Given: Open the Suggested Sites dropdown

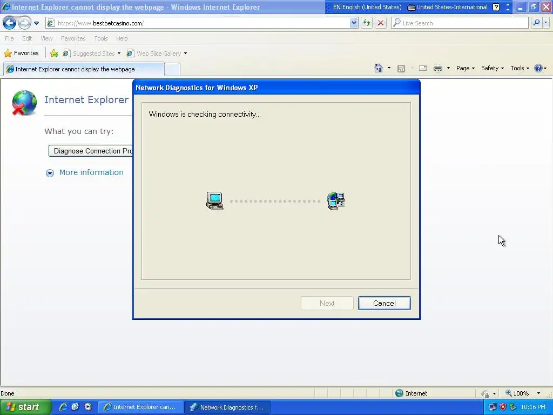Looking at the screenshot, I should tap(92, 53).
